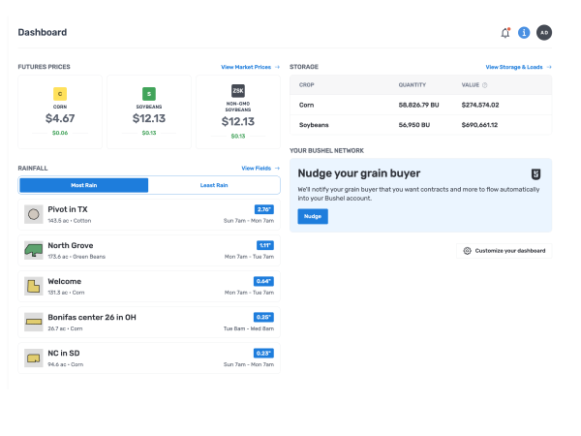Click the 58,826.79 BU quantity
This screenshot has height=436, width=581.
[x=418, y=105]
